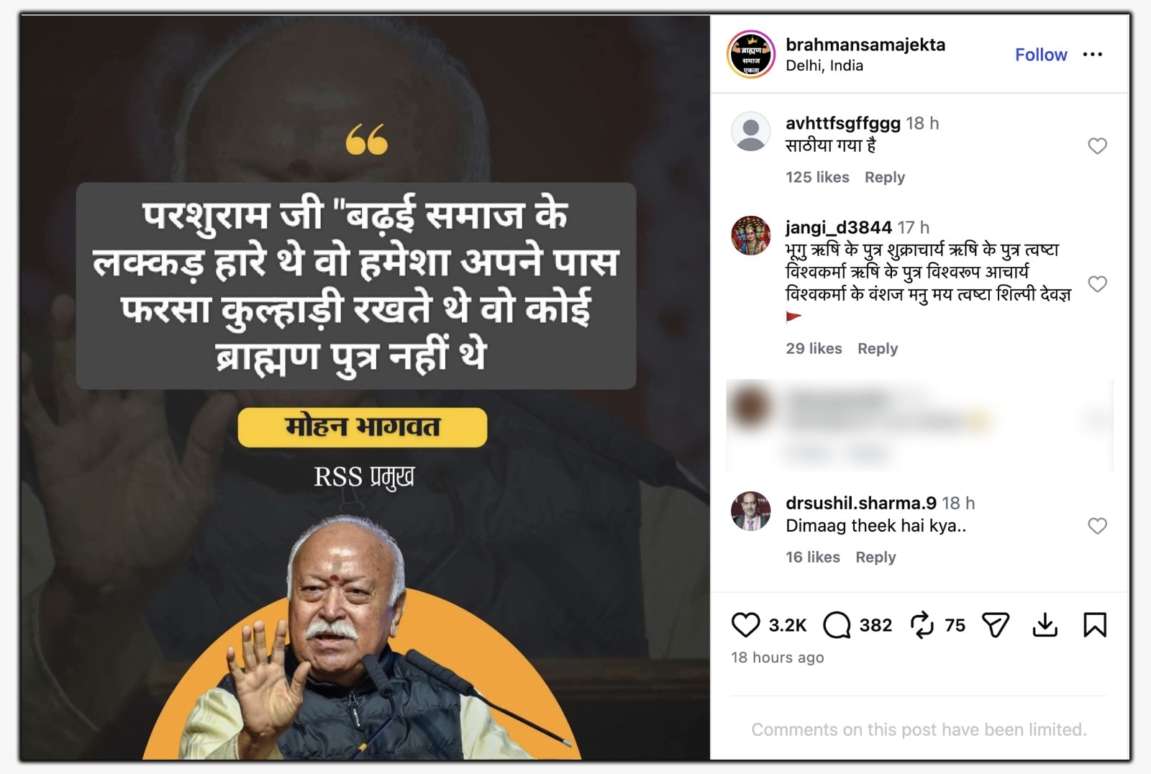Screen dimensions: 1151x774
Task: Share the post with the paper plane icon
Action: (x=996, y=625)
